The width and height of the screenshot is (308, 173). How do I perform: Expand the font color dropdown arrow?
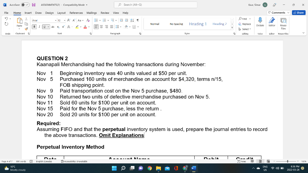89,26
